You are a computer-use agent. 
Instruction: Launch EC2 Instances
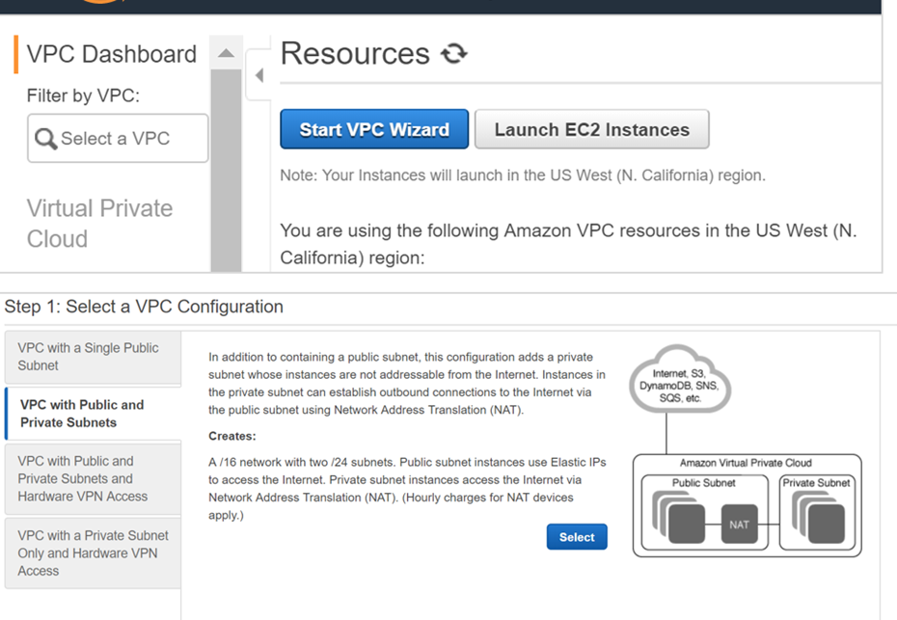point(591,128)
